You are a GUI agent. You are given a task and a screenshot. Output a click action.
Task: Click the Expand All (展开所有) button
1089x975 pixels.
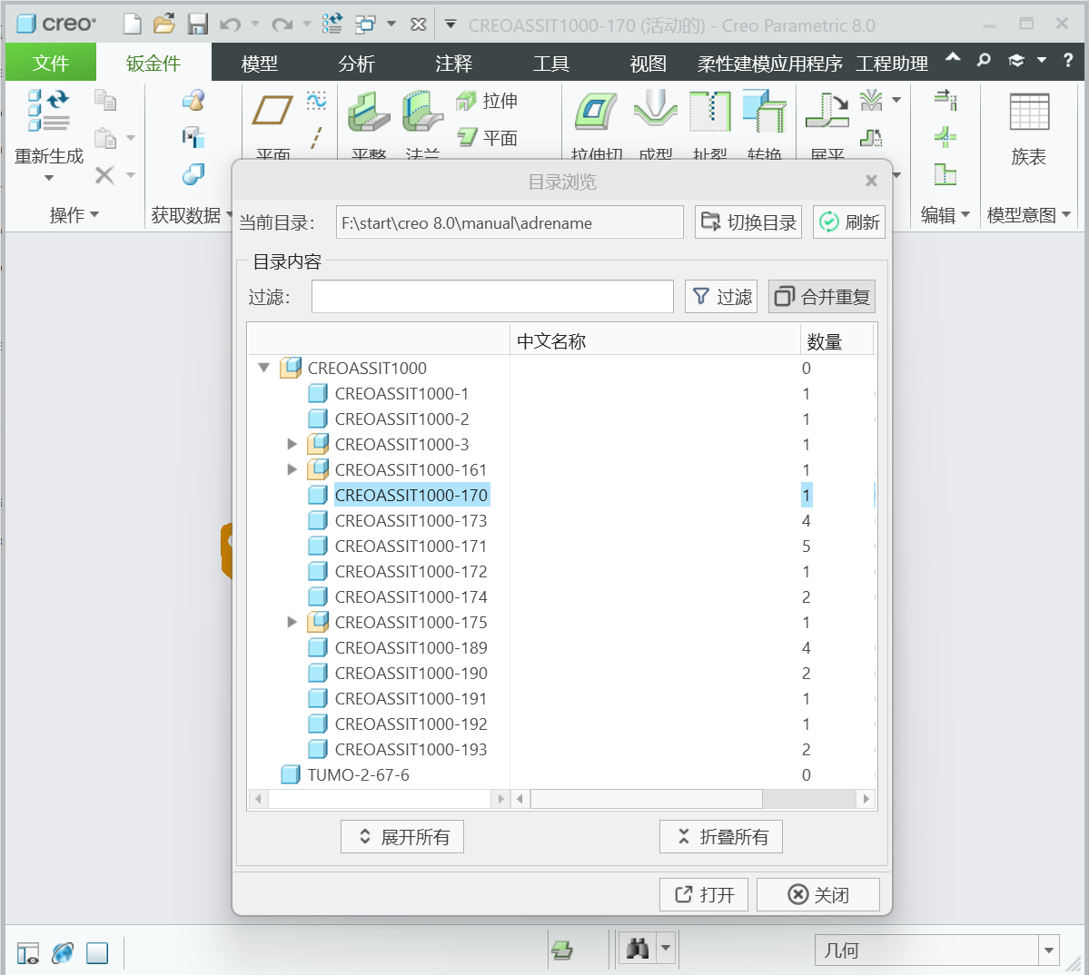tap(402, 837)
